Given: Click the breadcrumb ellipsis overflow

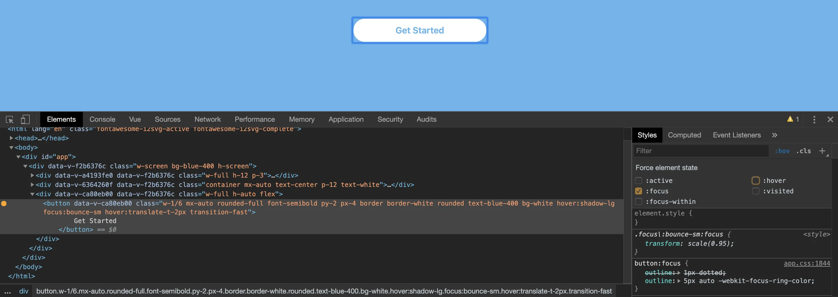Looking at the screenshot, I should point(8,291).
